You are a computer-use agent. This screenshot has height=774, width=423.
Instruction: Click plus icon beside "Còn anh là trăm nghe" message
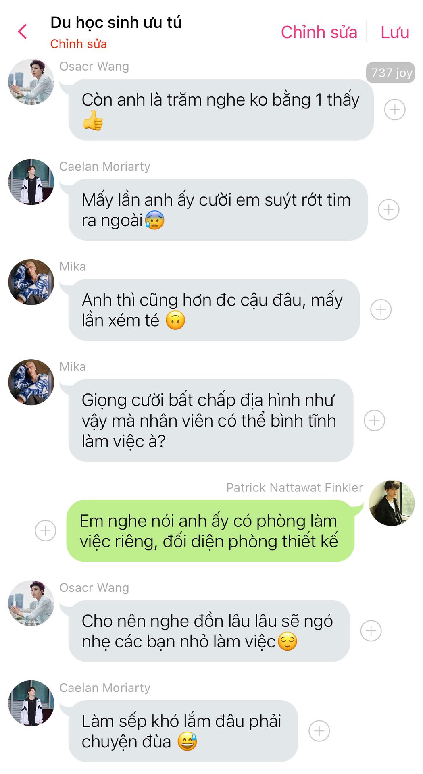pyautogui.click(x=395, y=110)
